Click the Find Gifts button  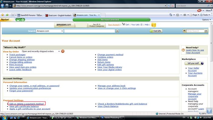point(156,31)
